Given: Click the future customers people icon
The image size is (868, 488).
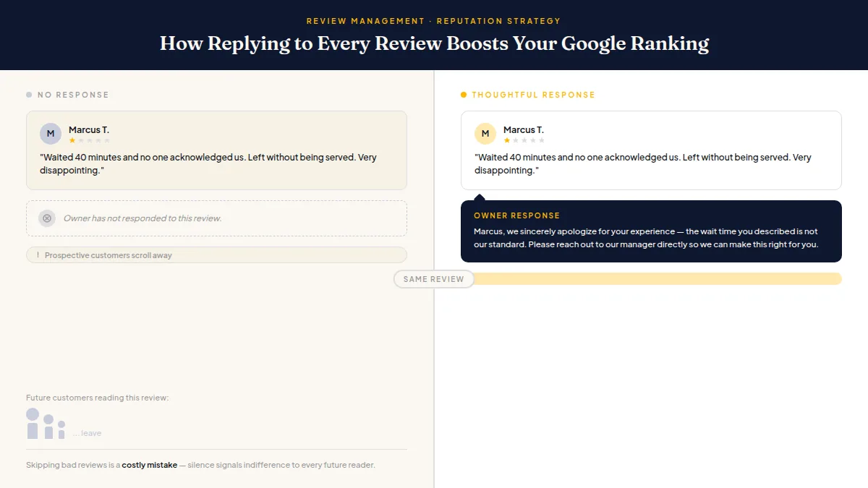Looking at the screenshot, I should coord(46,424).
